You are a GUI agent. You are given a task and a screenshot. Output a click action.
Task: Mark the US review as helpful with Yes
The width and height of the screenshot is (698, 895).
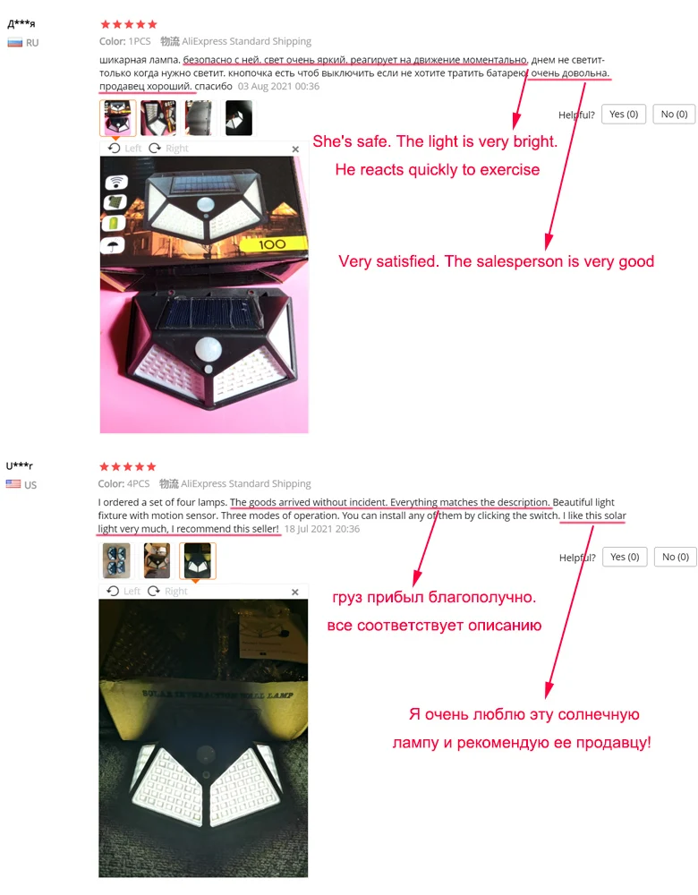coord(625,557)
